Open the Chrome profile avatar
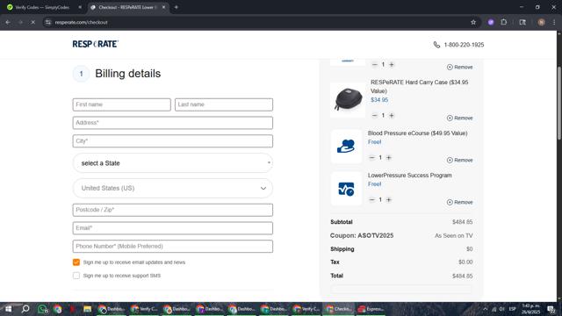Viewport: 562px width, 316px height. (x=541, y=22)
